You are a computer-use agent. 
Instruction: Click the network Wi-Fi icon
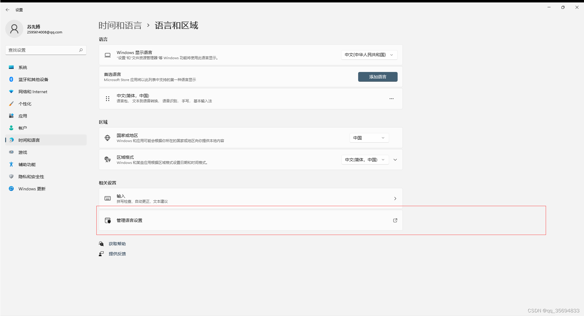11,91
